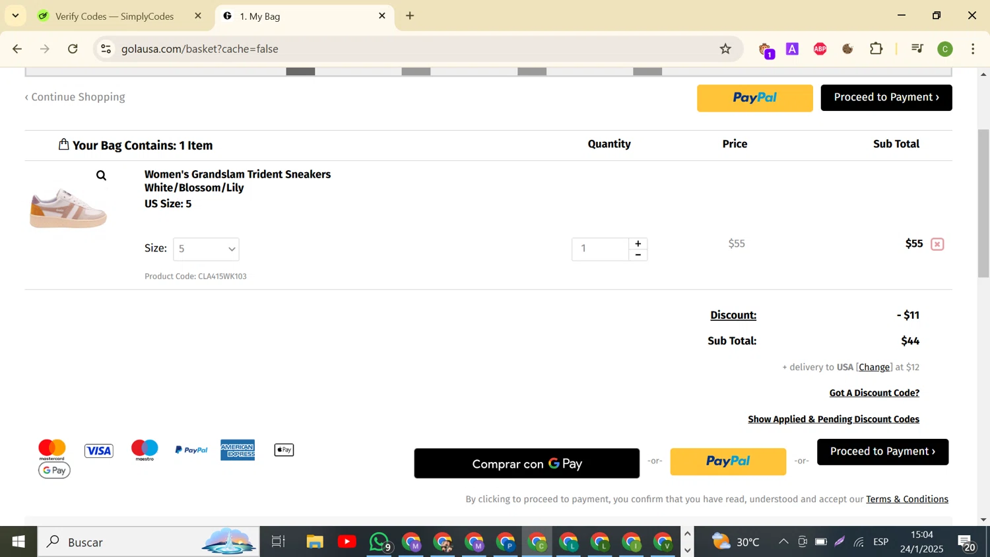The height and width of the screenshot is (557, 990).
Task: Remove the sneakers using the red X icon
Action: (937, 244)
